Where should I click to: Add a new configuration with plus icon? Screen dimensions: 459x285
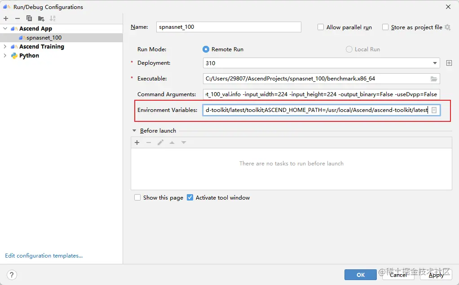coord(6,18)
